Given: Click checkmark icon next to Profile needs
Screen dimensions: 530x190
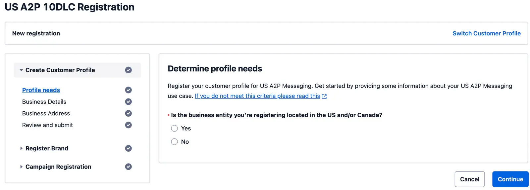Looking at the screenshot, I should tap(129, 90).
